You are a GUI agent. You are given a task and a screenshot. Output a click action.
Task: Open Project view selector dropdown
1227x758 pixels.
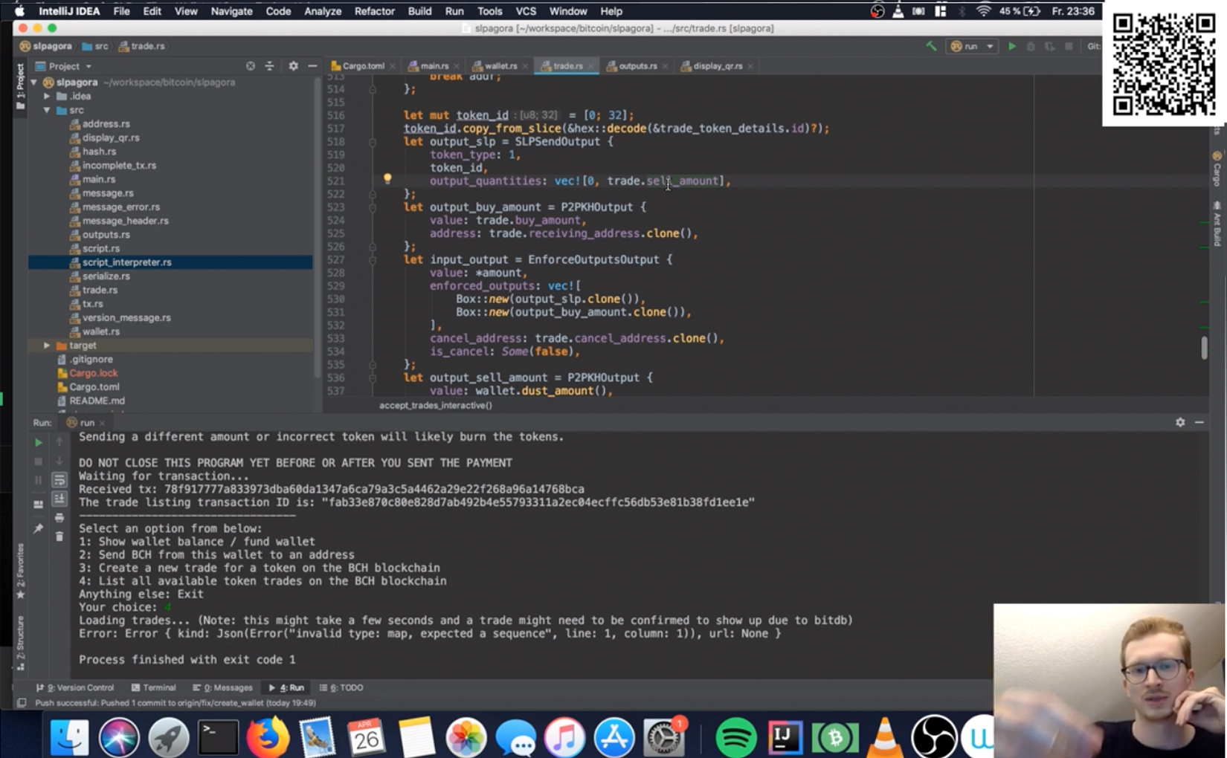pyautogui.click(x=64, y=66)
